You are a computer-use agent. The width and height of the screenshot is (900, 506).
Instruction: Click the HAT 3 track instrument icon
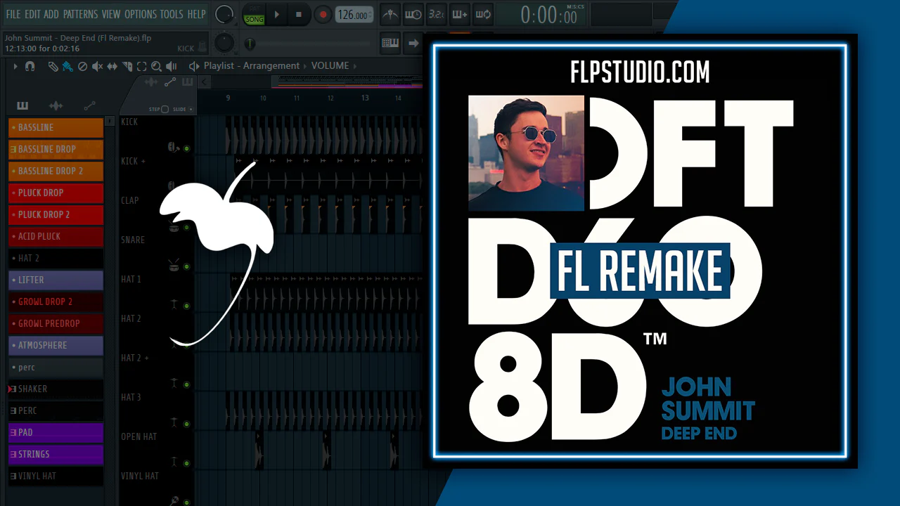click(x=173, y=422)
